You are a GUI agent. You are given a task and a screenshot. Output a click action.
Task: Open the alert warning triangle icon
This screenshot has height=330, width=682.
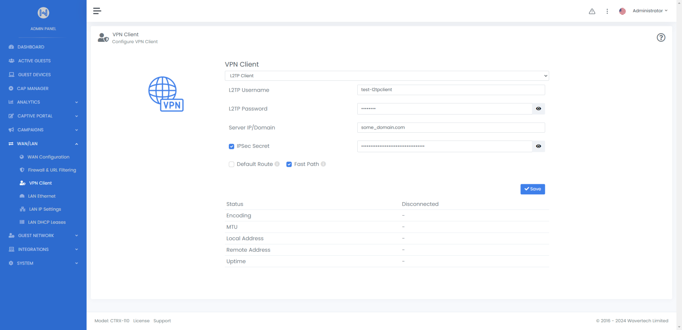tap(592, 11)
